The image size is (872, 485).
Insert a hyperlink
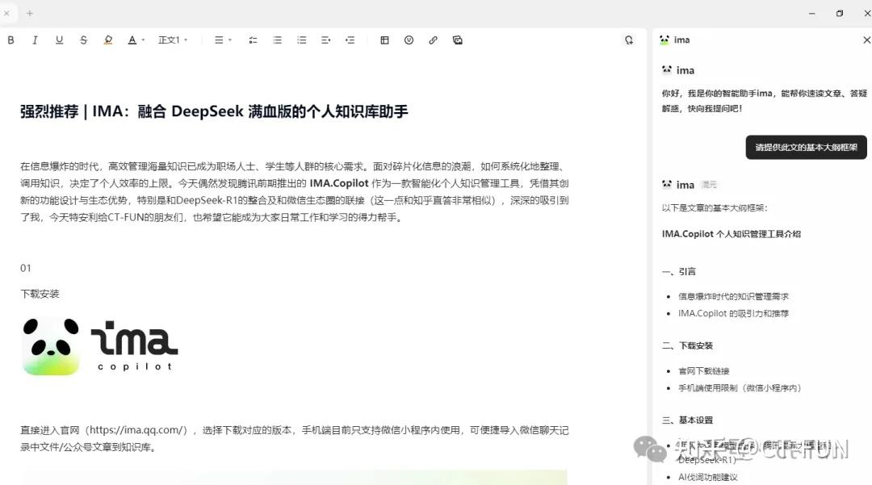[433, 40]
